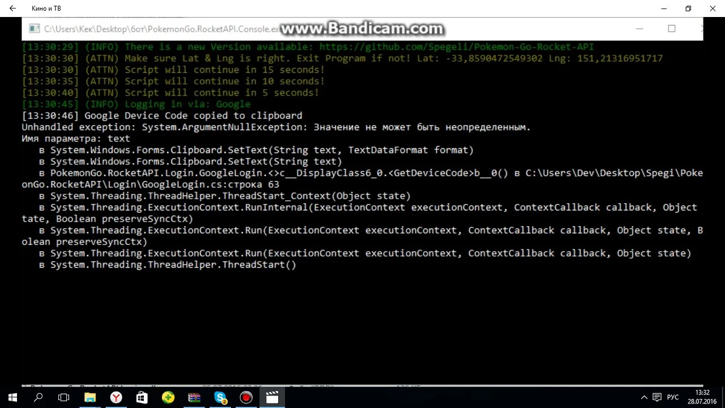This screenshot has height=408, width=725.
Task: Switch input language via РУС indicator
Action: tap(673, 397)
